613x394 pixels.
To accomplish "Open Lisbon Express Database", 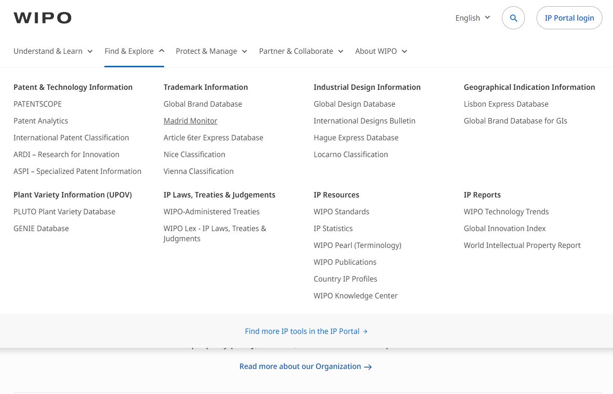I will [x=506, y=104].
